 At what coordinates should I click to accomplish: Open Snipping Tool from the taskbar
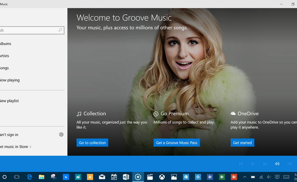coord(53,177)
